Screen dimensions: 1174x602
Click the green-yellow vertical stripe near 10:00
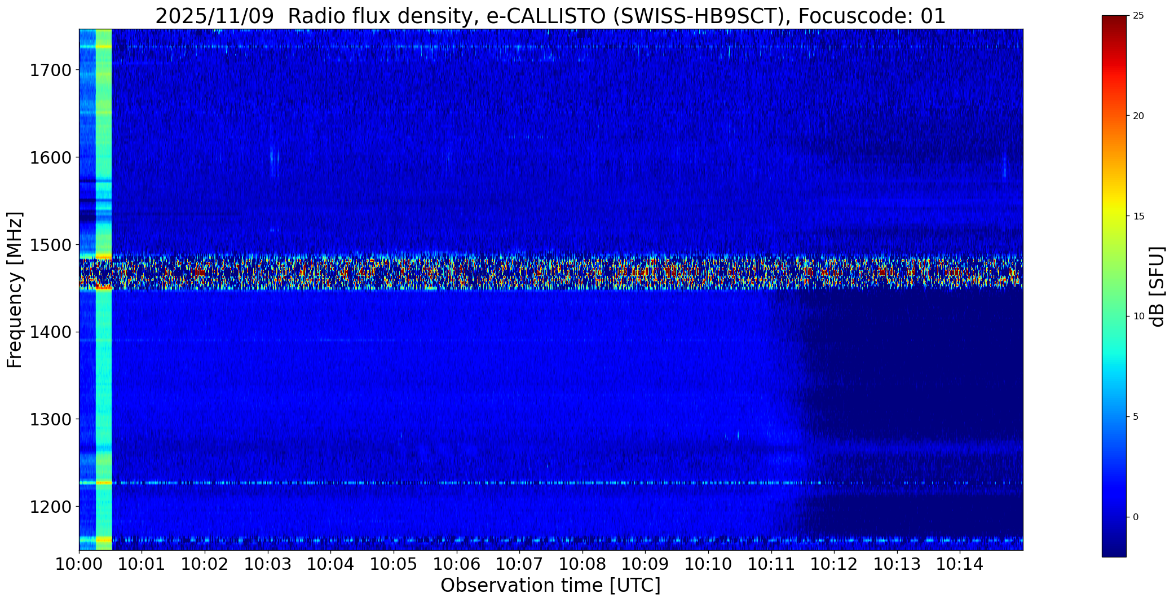pyautogui.click(x=104, y=289)
